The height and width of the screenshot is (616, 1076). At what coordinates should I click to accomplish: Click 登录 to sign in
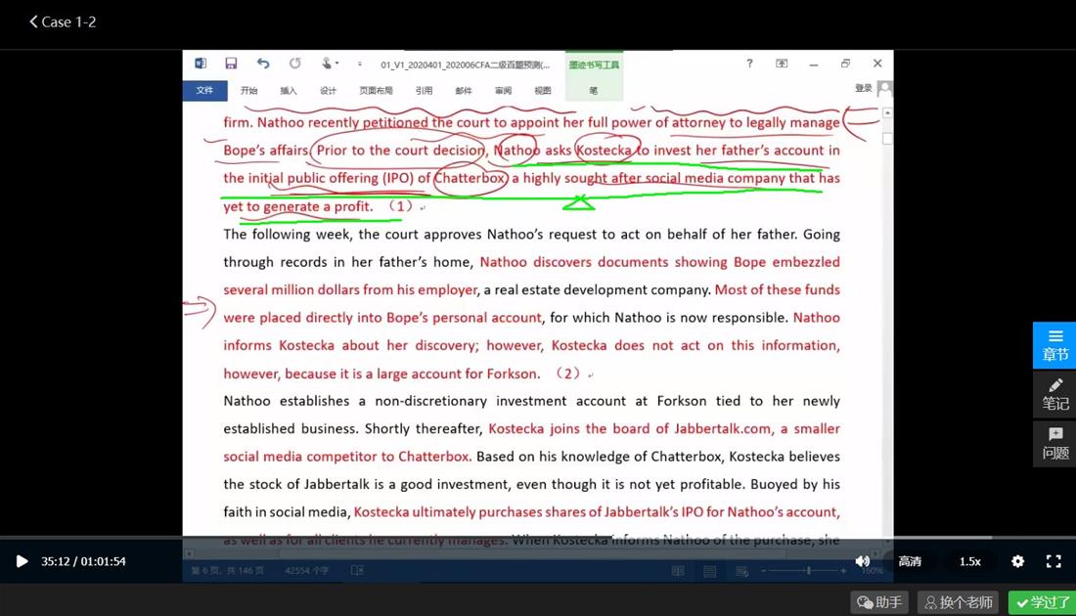tap(864, 88)
